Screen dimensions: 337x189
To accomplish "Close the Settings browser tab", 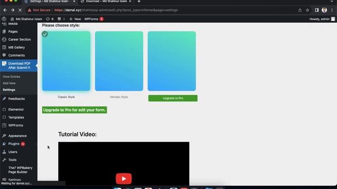I will click(x=74, y=1).
